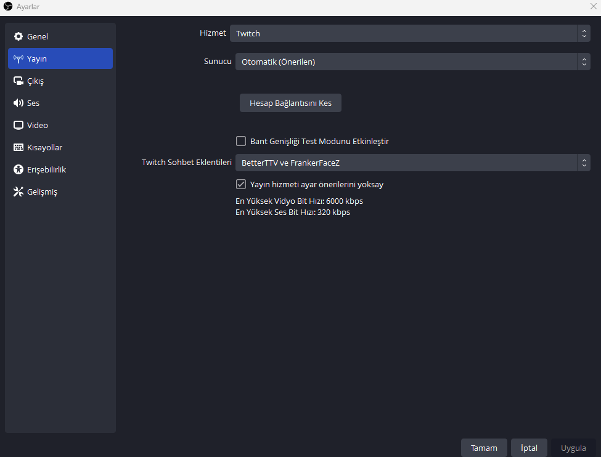The height and width of the screenshot is (457, 601).
Task: Switch to the Çıkış settings section
Action: pos(60,81)
